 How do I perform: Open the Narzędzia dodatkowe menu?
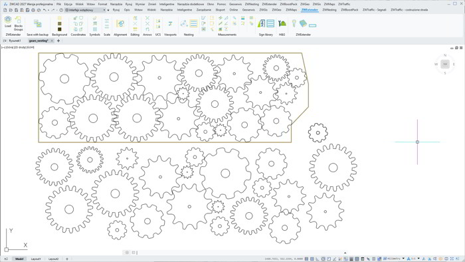(x=191, y=4)
